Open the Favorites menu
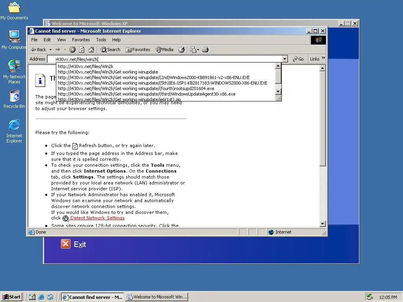The width and height of the screenshot is (403, 302). click(81, 40)
